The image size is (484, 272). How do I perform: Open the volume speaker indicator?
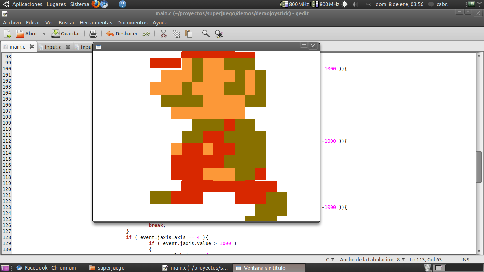(x=355, y=4)
